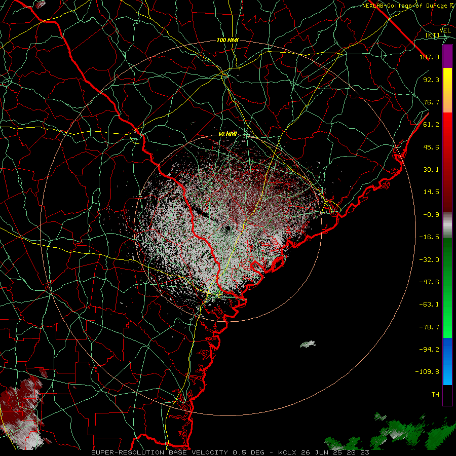Select the 45.6 velocity scale value
This screenshot has width=456, height=456.
[431, 147]
